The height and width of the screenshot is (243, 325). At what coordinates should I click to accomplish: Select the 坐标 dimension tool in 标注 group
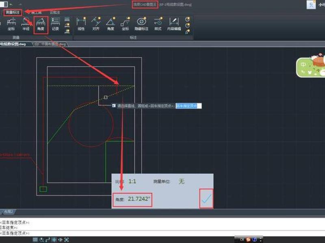pyautogui.click(x=125, y=24)
